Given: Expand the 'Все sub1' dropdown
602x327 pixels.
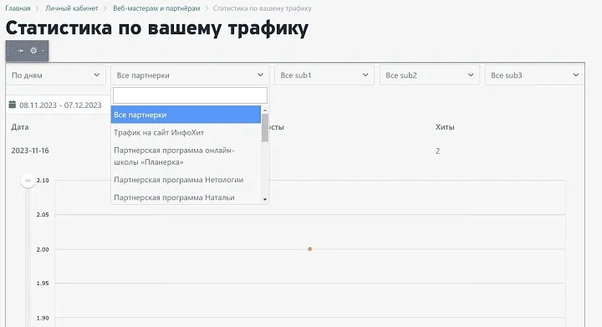Looking at the screenshot, I should [324, 75].
